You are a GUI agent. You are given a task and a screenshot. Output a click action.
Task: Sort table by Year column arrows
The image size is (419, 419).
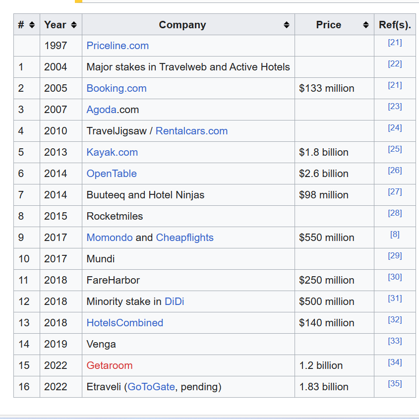pyautogui.click(x=74, y=25)
